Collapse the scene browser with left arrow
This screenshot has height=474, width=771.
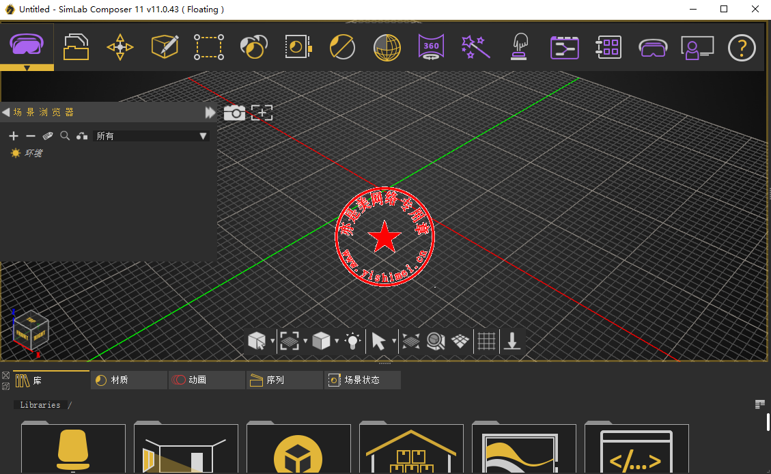point(6,112)
